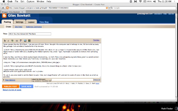
Task: Focus the Labels for this post field
Action: [72, 80]
